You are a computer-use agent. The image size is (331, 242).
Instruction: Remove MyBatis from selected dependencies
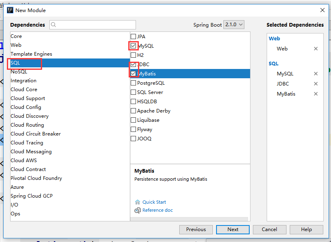pyautogui.click(x=316, y=94)
